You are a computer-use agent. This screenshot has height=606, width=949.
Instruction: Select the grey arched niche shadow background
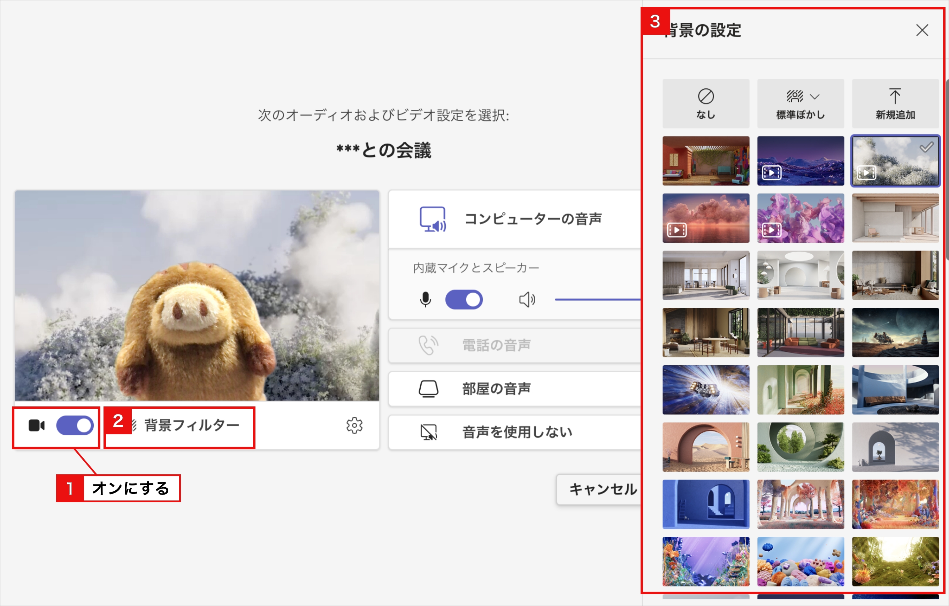click(x=895, y=447)
